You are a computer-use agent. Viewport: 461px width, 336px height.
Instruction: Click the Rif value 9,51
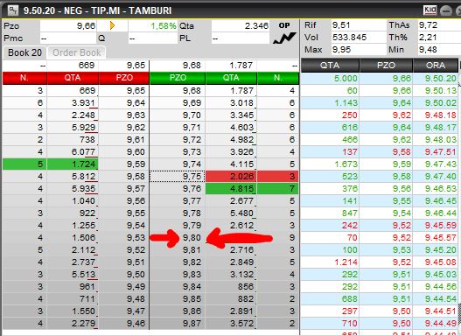[x=359, y=25]
